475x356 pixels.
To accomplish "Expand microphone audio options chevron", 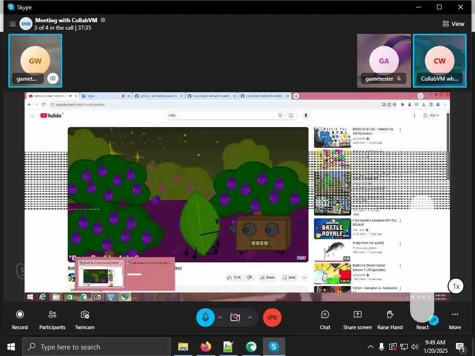I will click(220, 317).
